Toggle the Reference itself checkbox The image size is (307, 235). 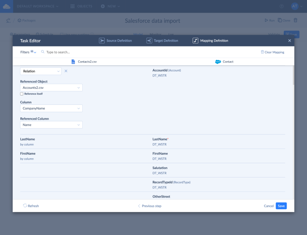[x=22, y=94]
